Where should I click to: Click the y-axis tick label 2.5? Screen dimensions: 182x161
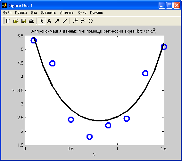click(20, 118)
